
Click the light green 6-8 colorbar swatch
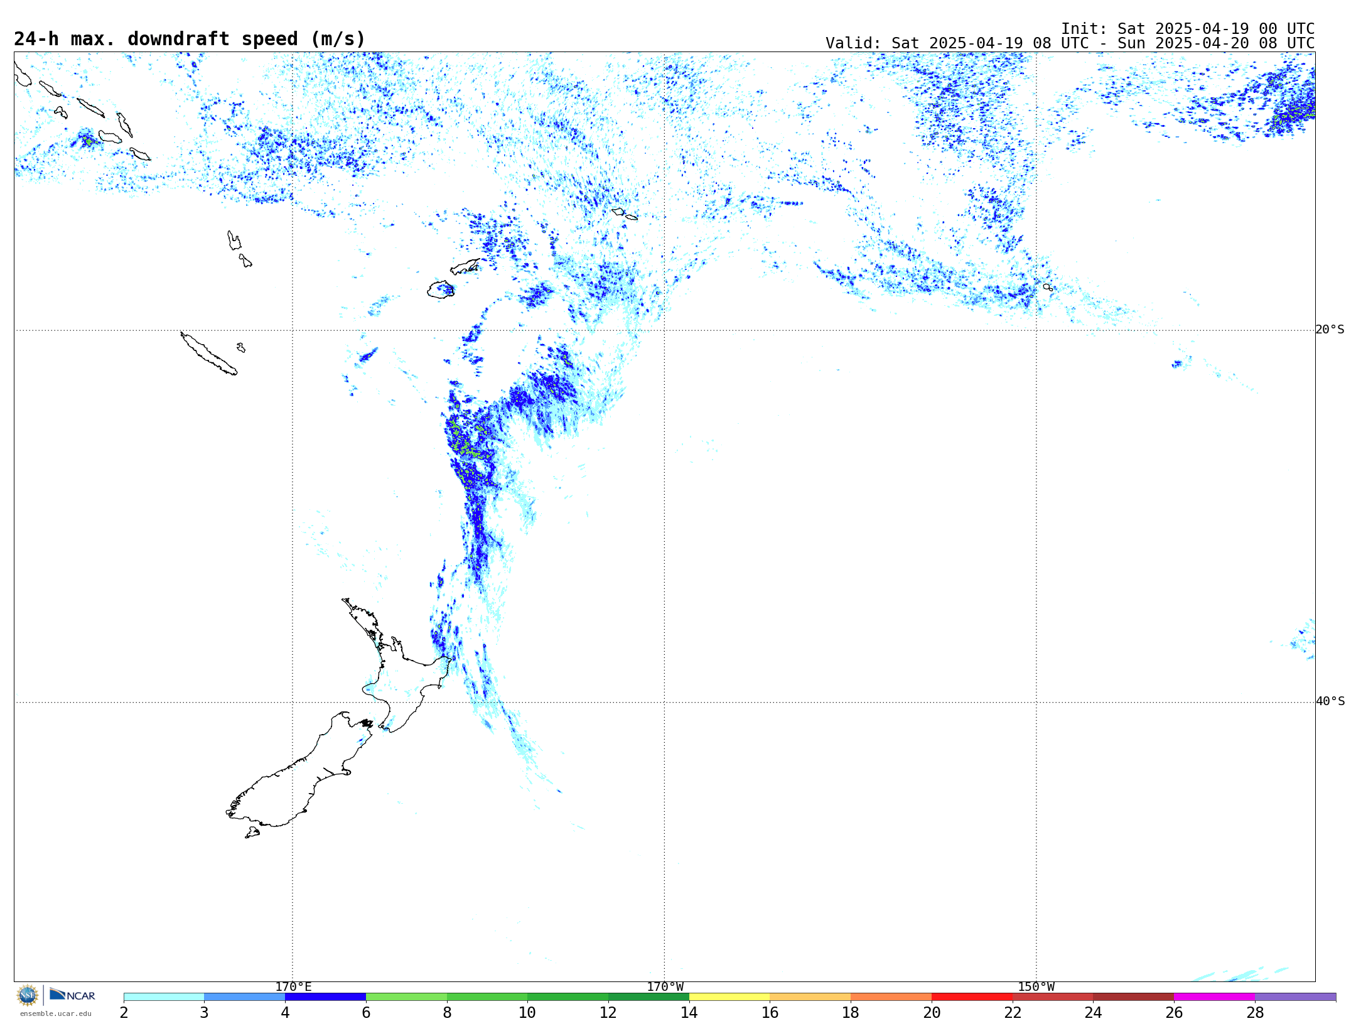(406, 997)
